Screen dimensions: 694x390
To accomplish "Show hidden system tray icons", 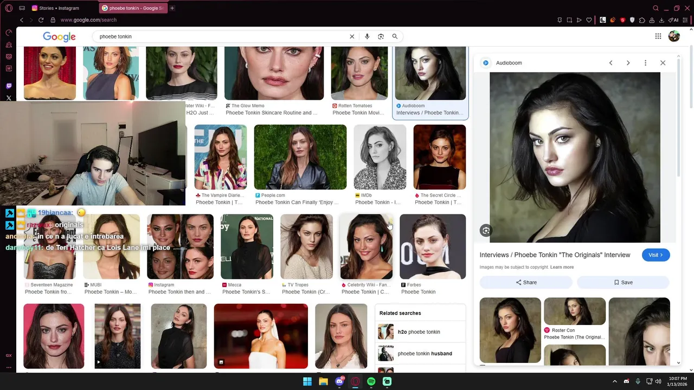I will point(614,381).
